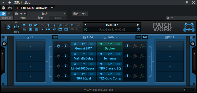The image size is (197, 93).
Task: Expand the 1 - Blue Cat's PatchWork dropdown
Action: coord(52,8)
